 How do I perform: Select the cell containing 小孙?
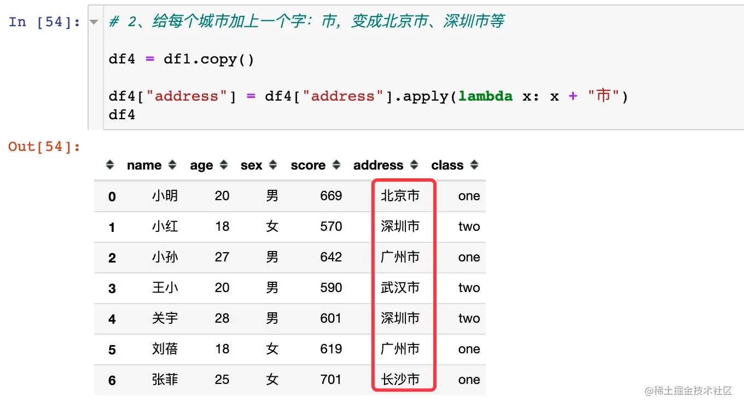[x=165, y=257]
